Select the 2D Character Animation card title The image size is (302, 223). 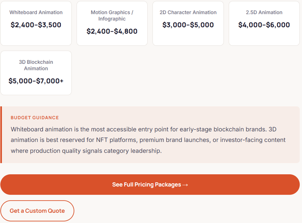188,12
